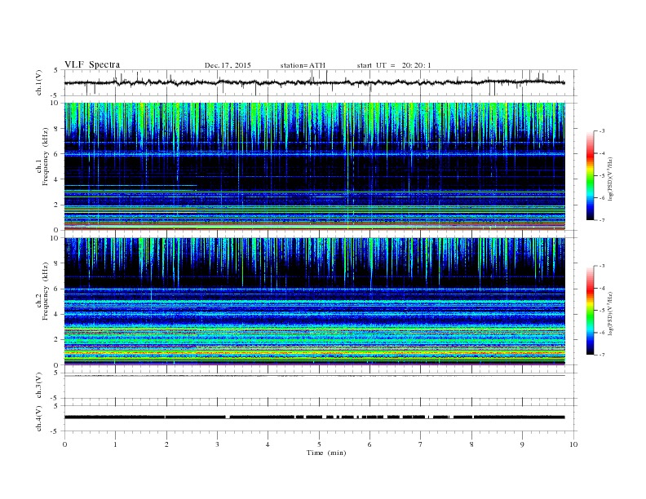This screenshot has width=646, height=499.
Task: Click the '9' tick on the time axis
Action: [x=522, y=444]
